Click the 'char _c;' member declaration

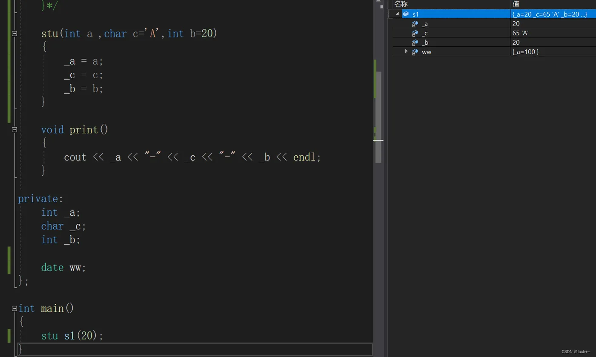[x=63, y=226]
